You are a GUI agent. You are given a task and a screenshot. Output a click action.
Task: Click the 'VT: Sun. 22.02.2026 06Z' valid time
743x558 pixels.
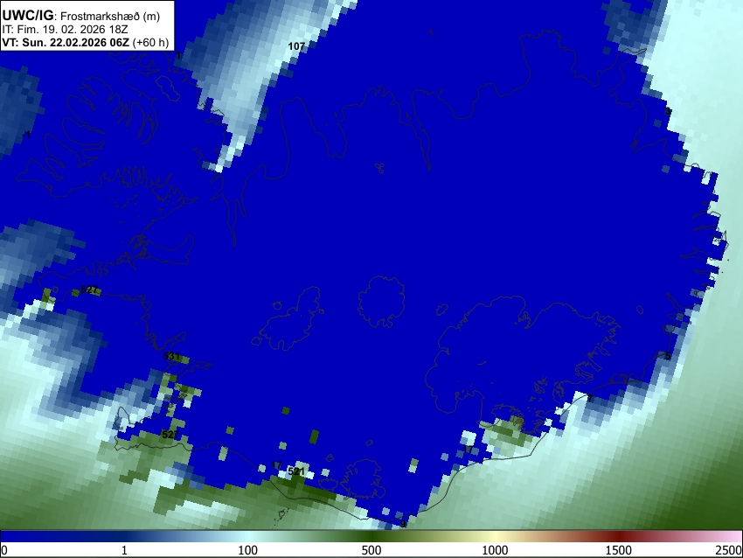pyautogui.click(x=66, y=42)
